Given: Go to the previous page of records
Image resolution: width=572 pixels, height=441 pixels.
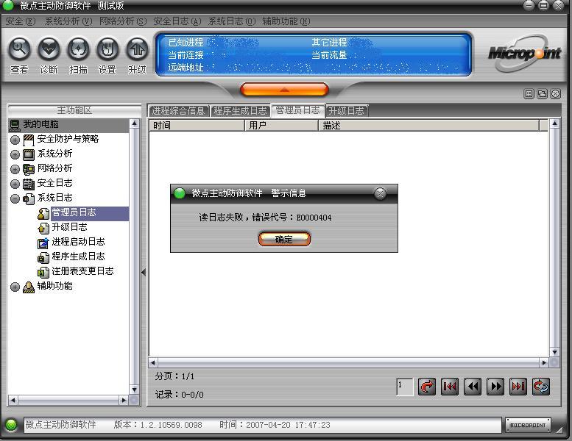Looking at the screenshot, I should 473,387.
